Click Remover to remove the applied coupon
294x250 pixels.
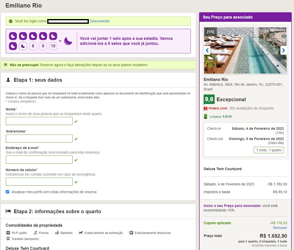(280, 228)
